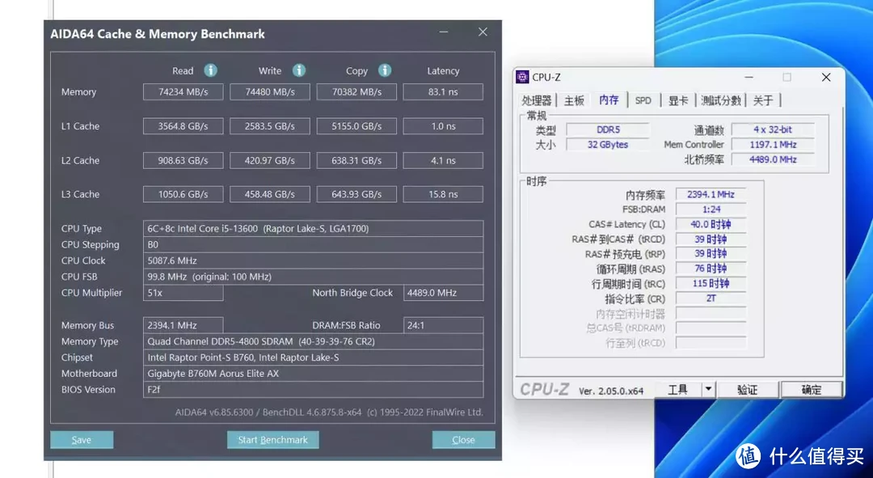Open the 工具 dropdown arrow in CPU-Z

coord(708,389)
